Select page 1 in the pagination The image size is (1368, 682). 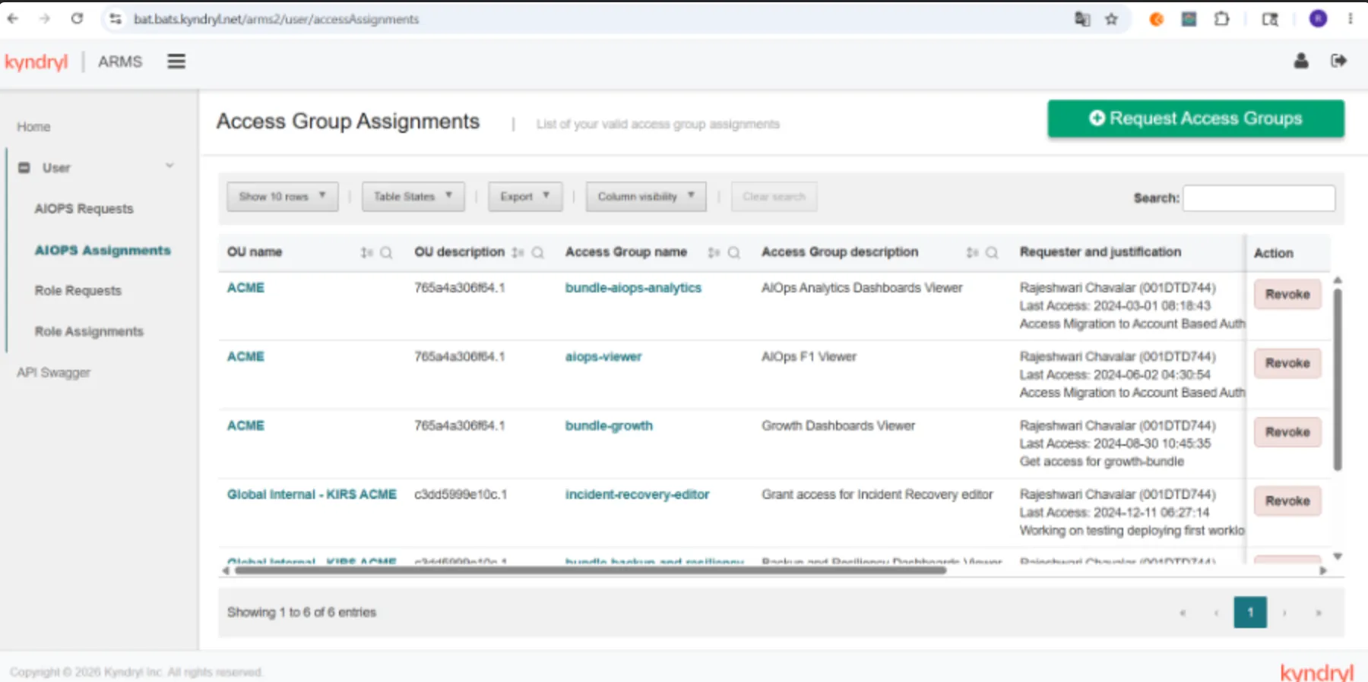[x=1250, y=613]
